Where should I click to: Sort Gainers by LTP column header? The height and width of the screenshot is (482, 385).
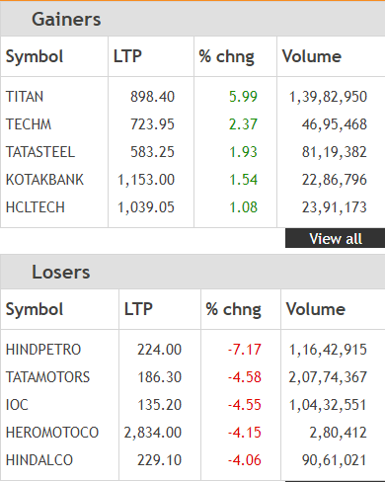(127, 56)
